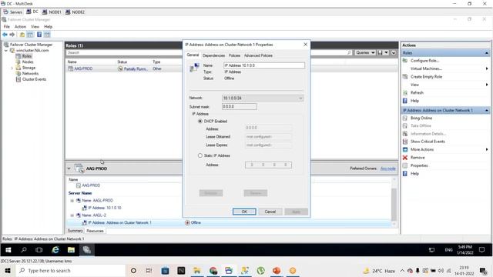The width and height of the screenshot is (493, 277).
Task: Click the static IP Address octet field
Action: click(268, 165)
